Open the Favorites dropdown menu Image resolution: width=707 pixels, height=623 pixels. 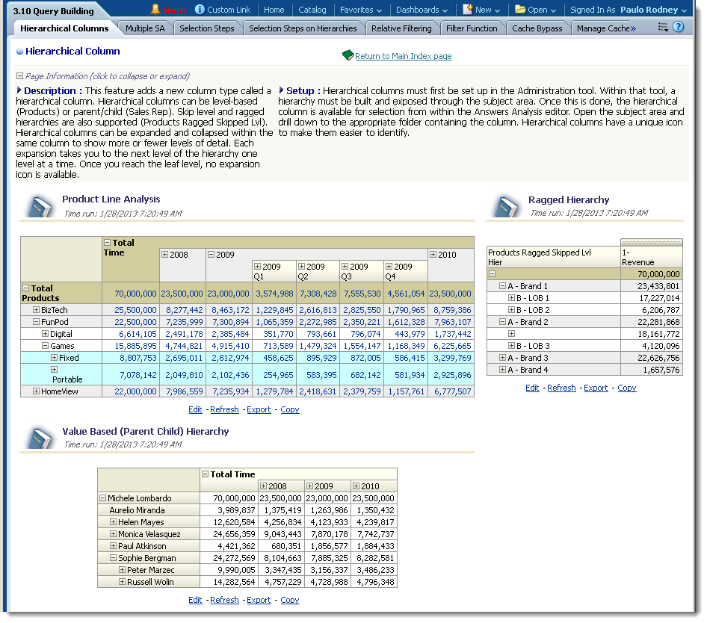[x=362, y=10]
